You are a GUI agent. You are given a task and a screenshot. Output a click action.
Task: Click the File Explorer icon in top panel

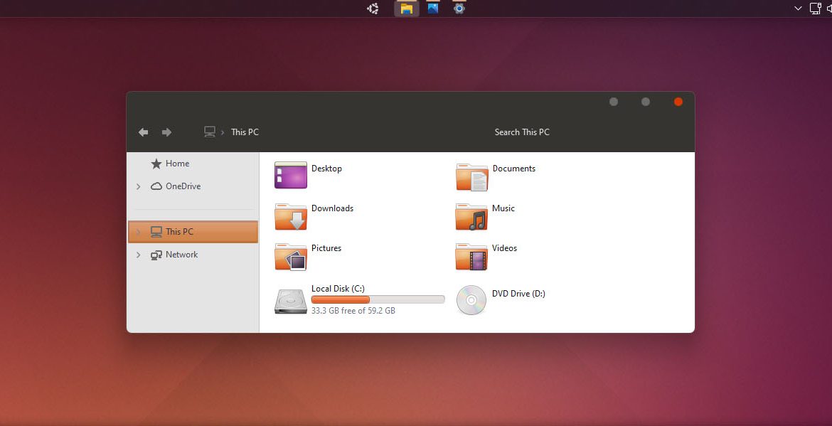click(x=407, y=9)
